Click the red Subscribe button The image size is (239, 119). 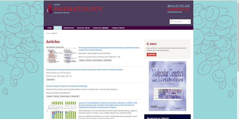coord(152,55)
